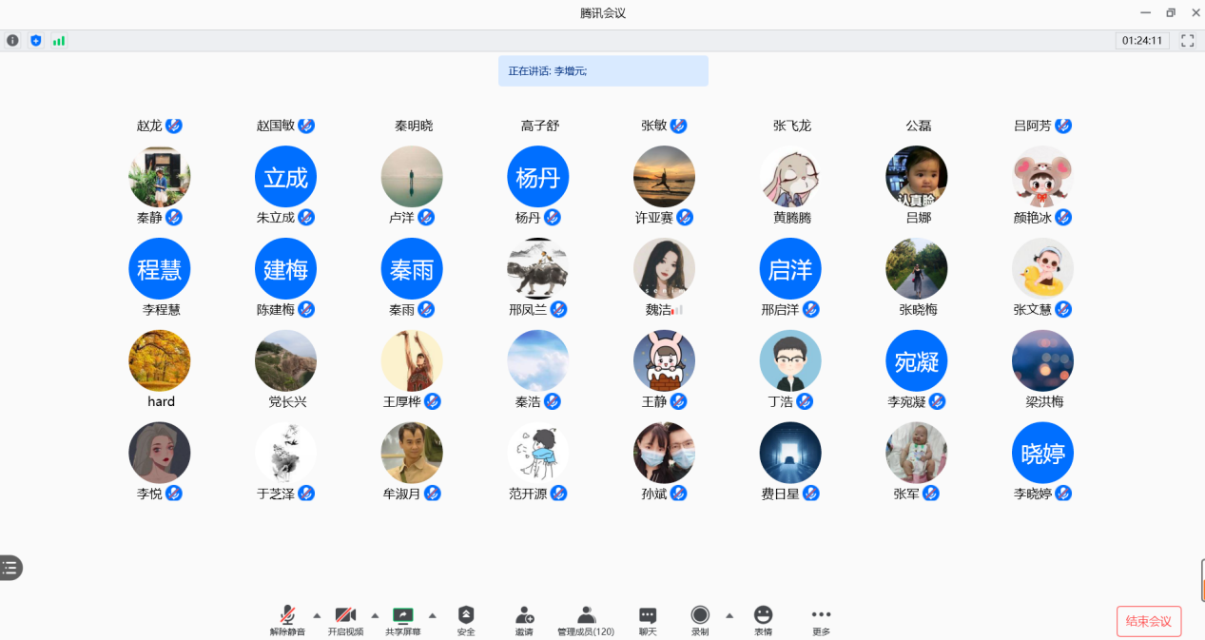Image resolution: width=1205 pixels, height=640 pixels.
Task: Open the 聊天 chat panel
Action: (x=648, y=620)
